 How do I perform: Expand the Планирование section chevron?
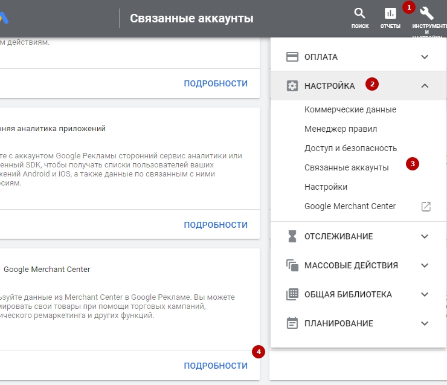(425, 323)
